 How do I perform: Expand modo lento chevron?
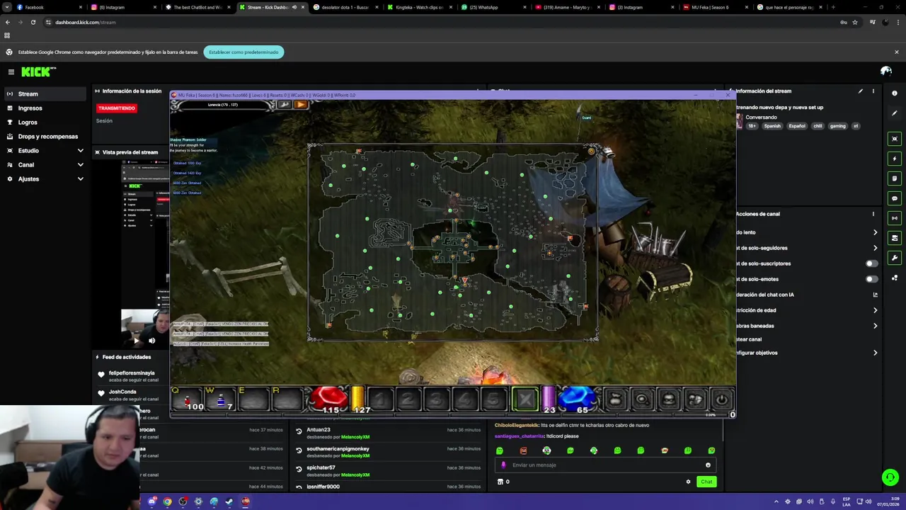(x=875, y=232)
